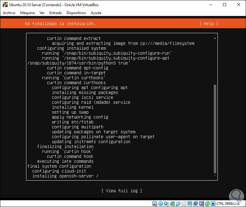Click the mouse integration globe icon
Image resolution: width=246 pixels, height=207 pixels.
207,204
